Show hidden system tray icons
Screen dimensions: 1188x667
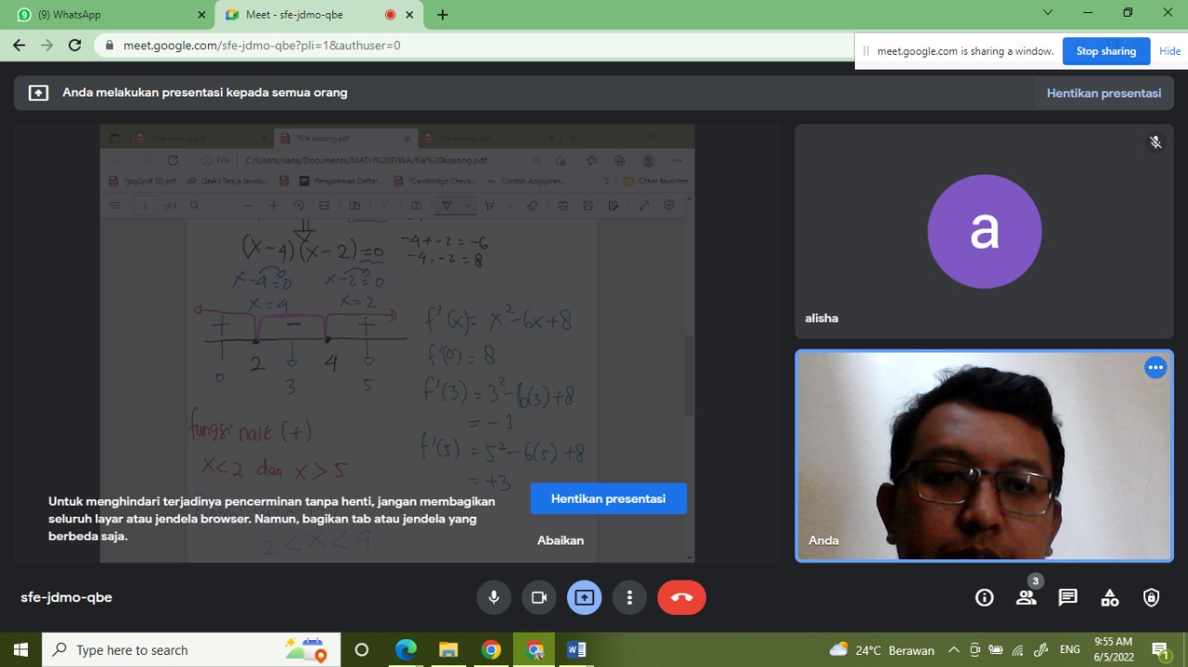[x=953, y=649]
